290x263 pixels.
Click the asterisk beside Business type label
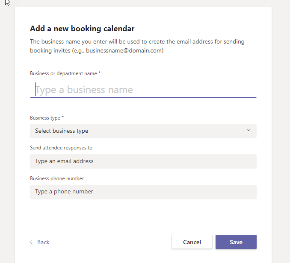[x=63, y=117]
